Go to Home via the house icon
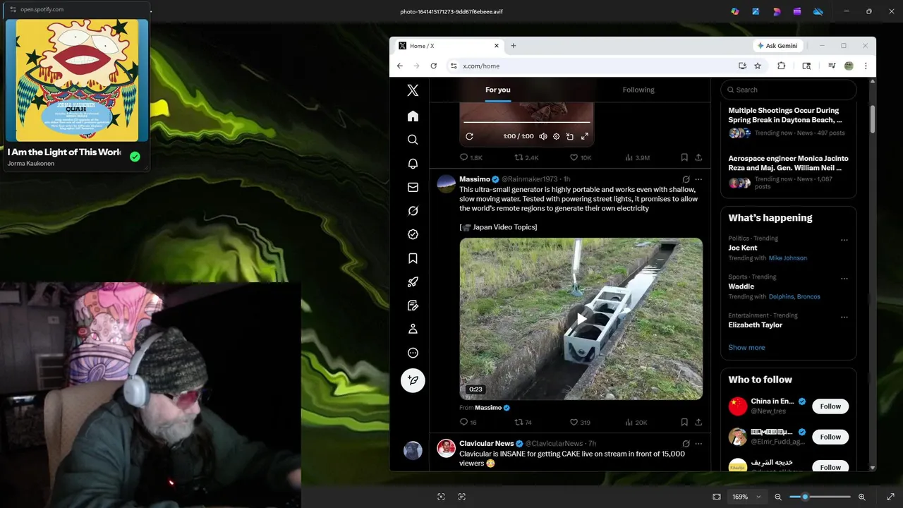 tap(413, 116)
